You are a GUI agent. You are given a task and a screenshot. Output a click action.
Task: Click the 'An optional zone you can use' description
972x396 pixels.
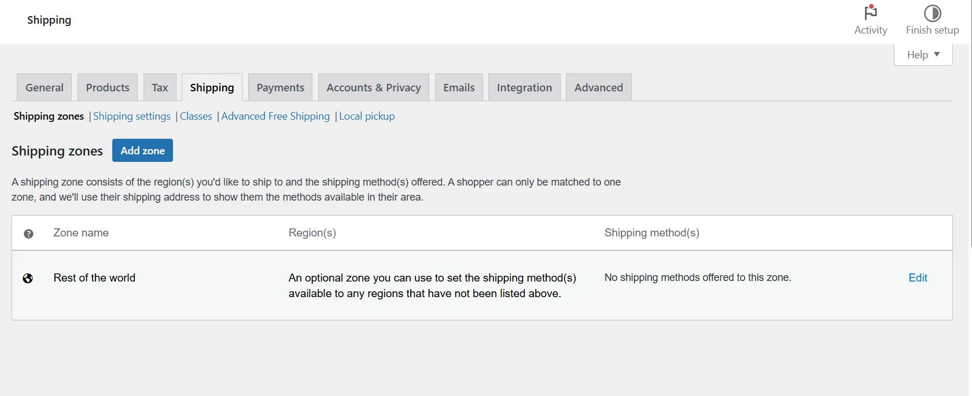pyautogui.click(x=432, y=286)
